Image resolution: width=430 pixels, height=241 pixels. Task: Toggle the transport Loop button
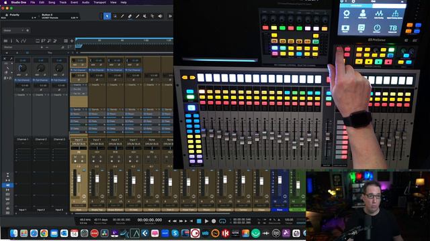click(222, 221)
